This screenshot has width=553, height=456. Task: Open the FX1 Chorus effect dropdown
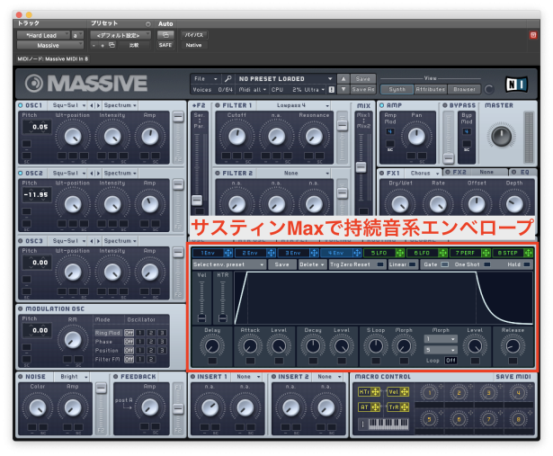click(423, 171)
